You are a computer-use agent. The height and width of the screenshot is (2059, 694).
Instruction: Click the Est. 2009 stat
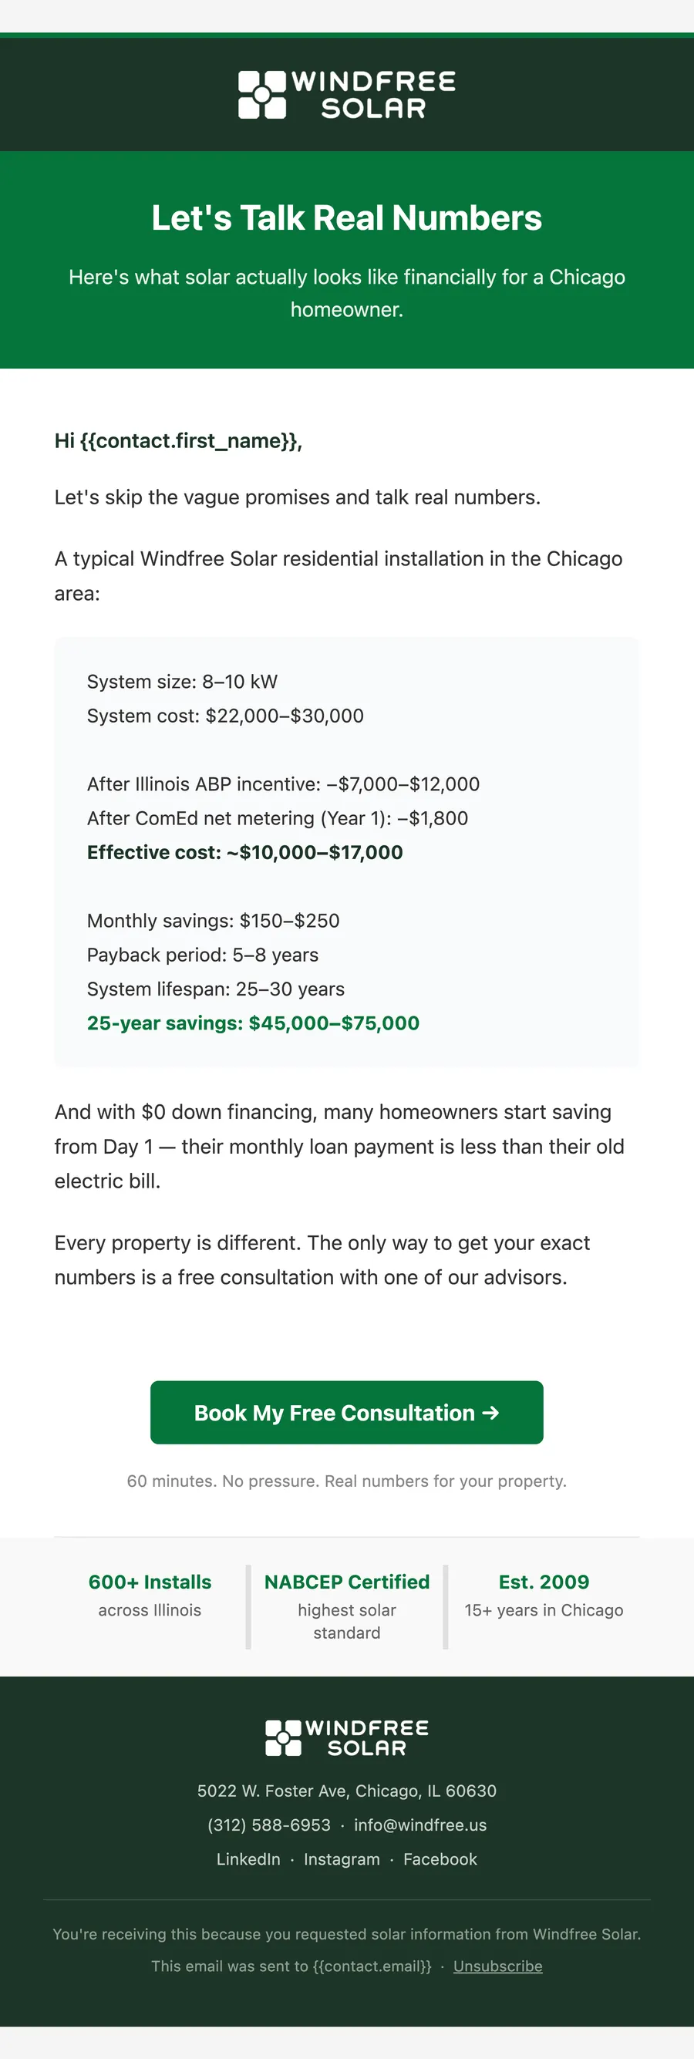pyautogui.click(x=544, y=1582)
